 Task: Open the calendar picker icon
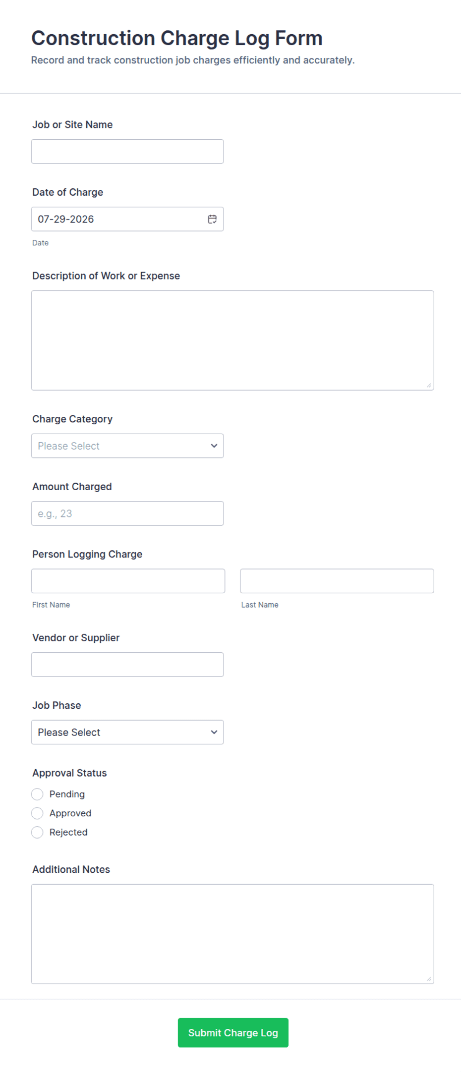212,219
